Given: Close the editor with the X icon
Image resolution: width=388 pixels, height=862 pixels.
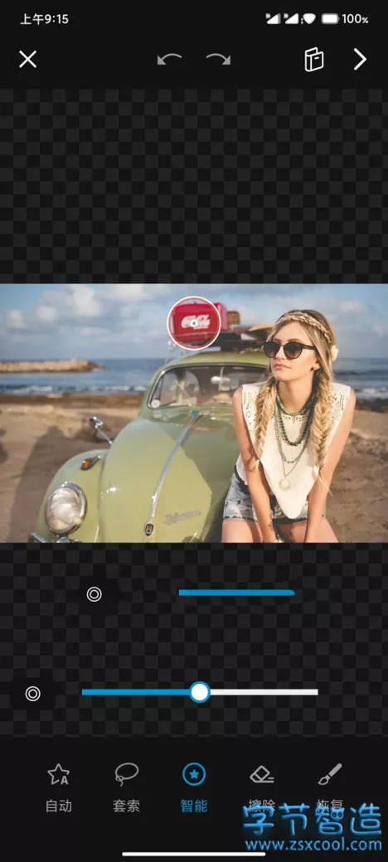Looking at the screenshot, I should (27, 60).
